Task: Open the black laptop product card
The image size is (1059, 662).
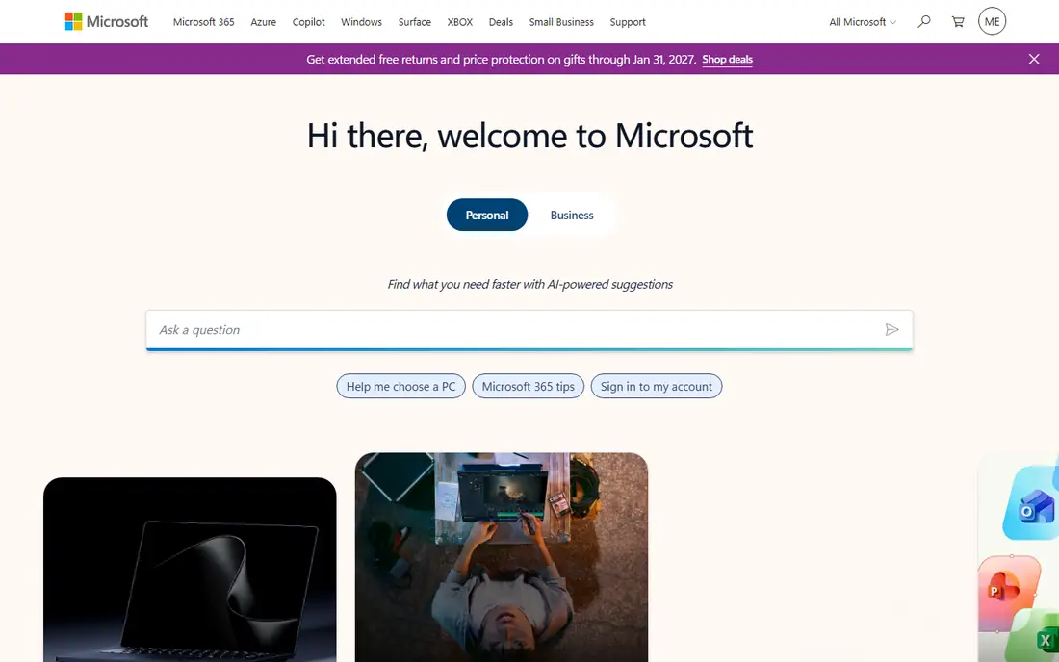Action: (190, 570)
